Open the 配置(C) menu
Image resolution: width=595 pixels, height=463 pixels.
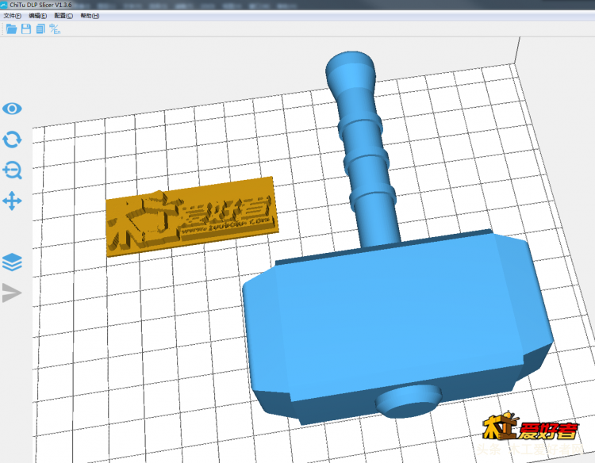[x=63, y=16]
